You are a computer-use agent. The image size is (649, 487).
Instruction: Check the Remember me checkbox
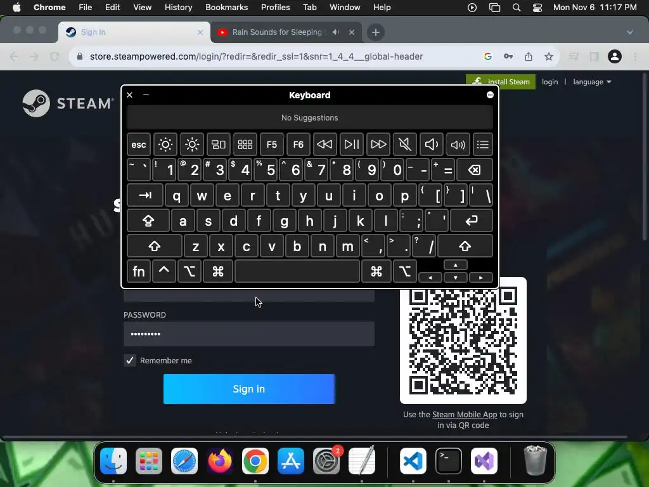[x=130, y=360]
